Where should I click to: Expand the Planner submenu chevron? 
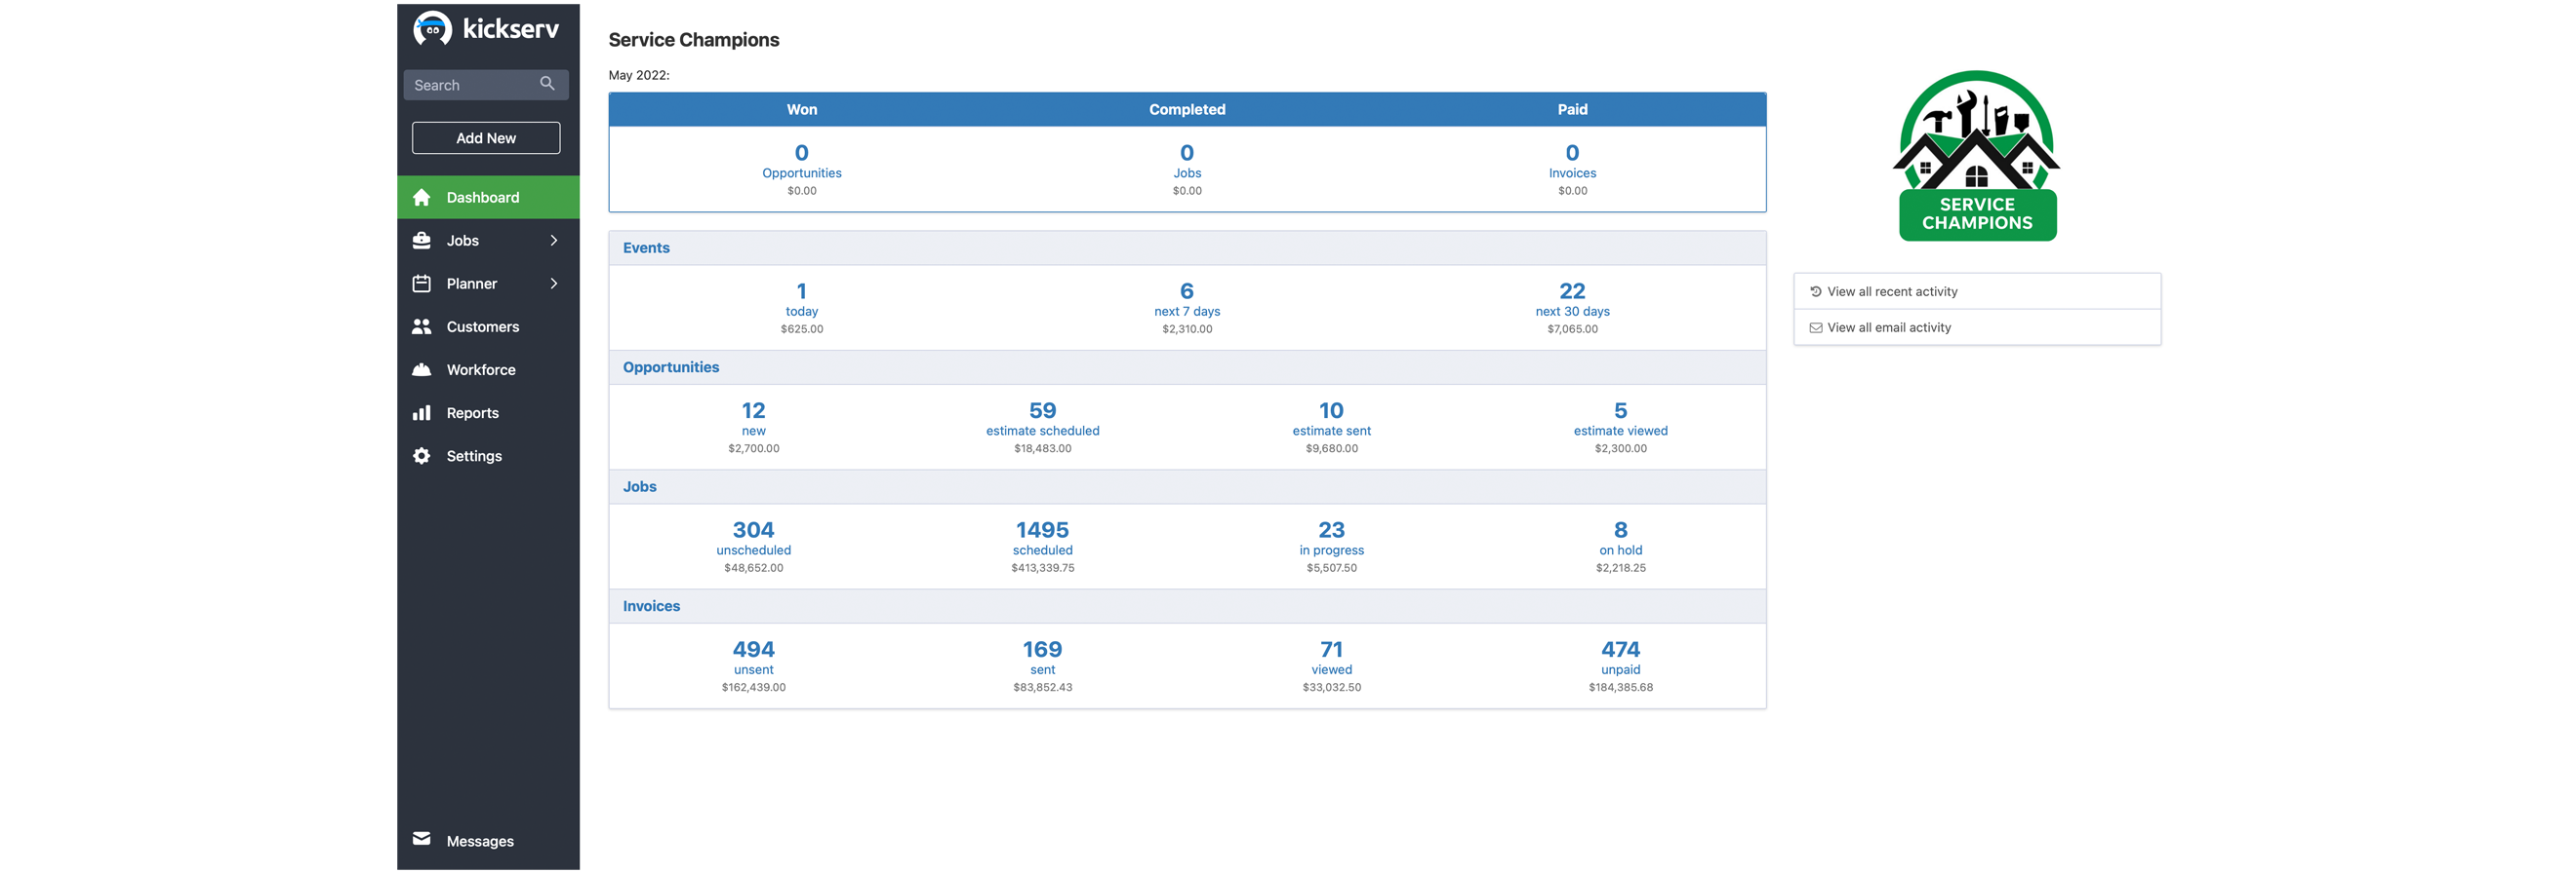[554, 284]
